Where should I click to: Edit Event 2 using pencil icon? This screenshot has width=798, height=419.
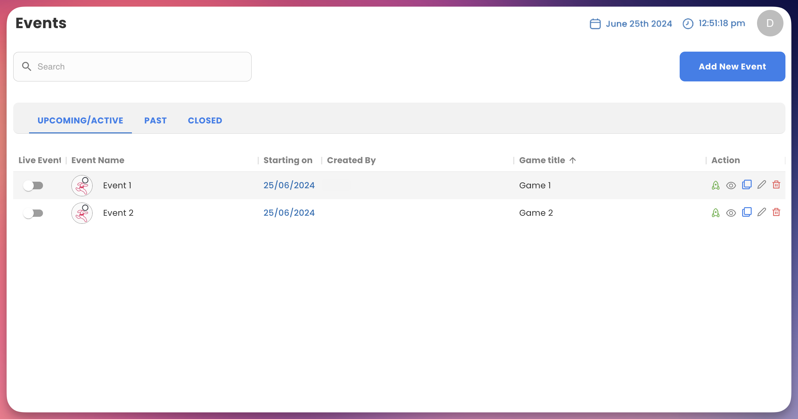[762, 212]
